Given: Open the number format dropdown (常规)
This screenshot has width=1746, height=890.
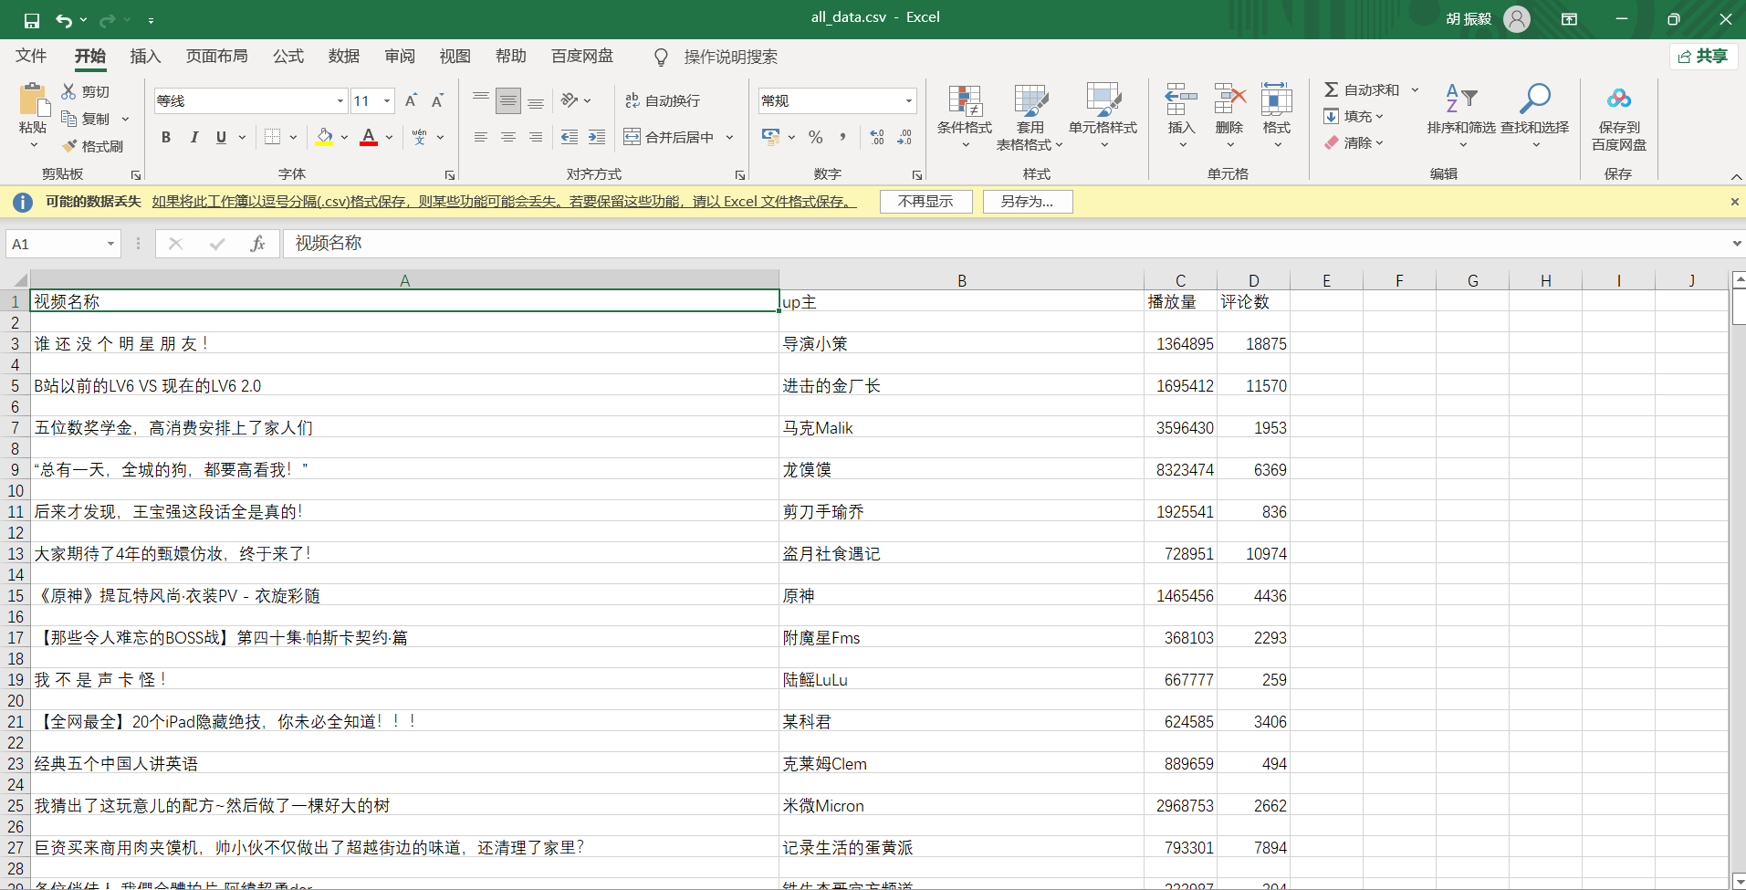Looking at the screenshot, I should (x=909, y=100).
